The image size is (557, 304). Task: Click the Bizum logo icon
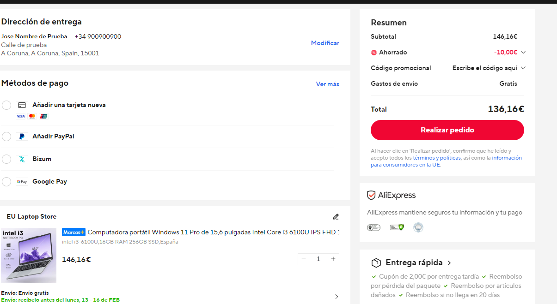[x=22, y=159]
